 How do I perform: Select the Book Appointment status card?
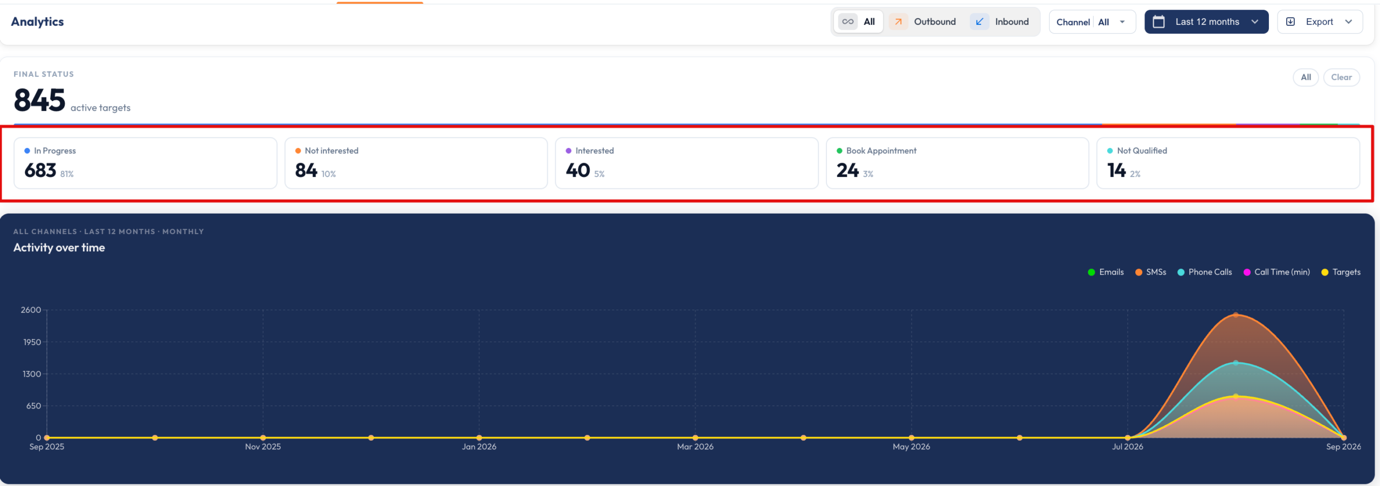point(957,163)
